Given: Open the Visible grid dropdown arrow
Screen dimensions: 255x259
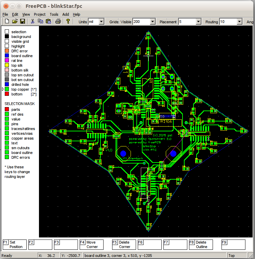Looking at the screenshot, I should [153, 22].
